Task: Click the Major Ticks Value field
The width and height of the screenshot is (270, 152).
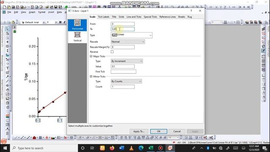Action: [123, 67]
